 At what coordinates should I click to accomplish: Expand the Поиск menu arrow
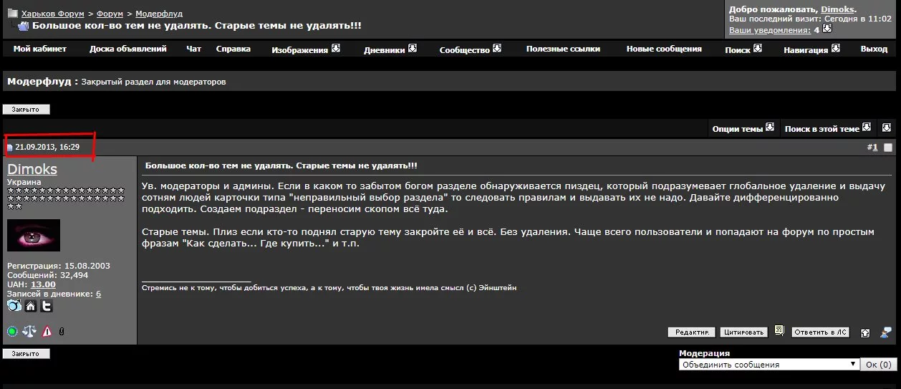click(x=758, y=48)
